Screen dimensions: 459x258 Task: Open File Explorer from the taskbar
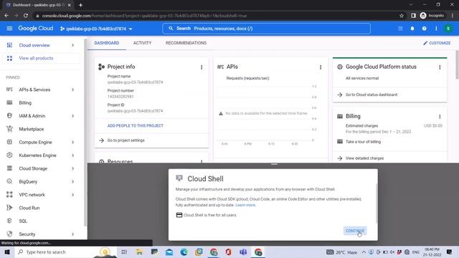[x=139, y=252]
